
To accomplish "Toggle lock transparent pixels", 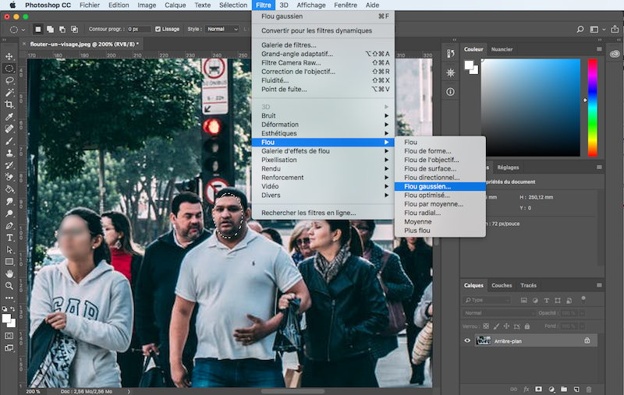I will [x=486, y=326].
